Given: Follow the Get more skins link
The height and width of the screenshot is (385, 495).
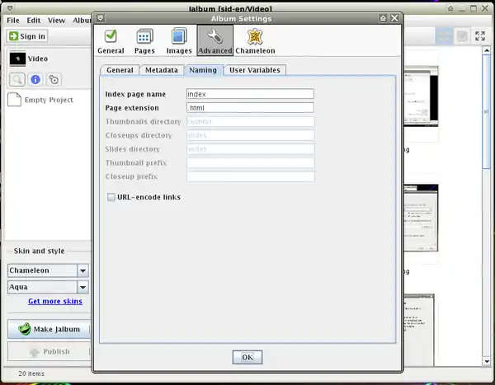Looking at the screenshot, I should click(x=54, y=302).
